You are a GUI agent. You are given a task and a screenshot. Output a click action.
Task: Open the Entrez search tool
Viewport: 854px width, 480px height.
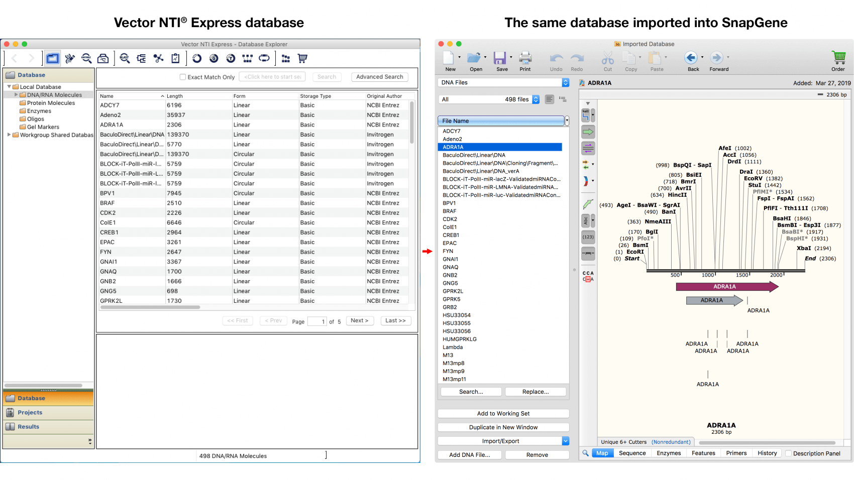[x=85, y=58]
